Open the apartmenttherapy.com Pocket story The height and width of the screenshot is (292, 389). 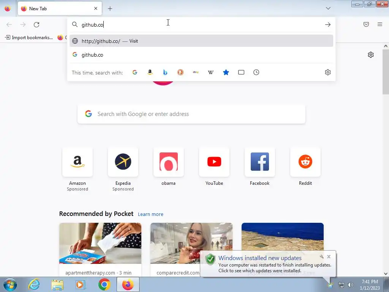(100, 250)
